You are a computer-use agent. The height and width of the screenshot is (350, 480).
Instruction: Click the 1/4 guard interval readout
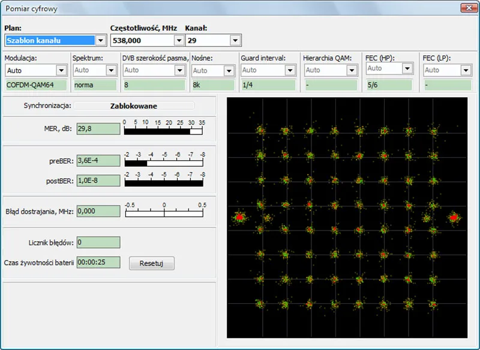pos(268,85)
